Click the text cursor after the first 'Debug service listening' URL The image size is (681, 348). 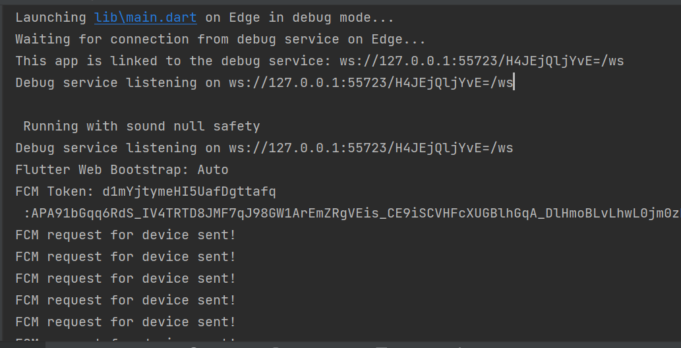point(514,83)
